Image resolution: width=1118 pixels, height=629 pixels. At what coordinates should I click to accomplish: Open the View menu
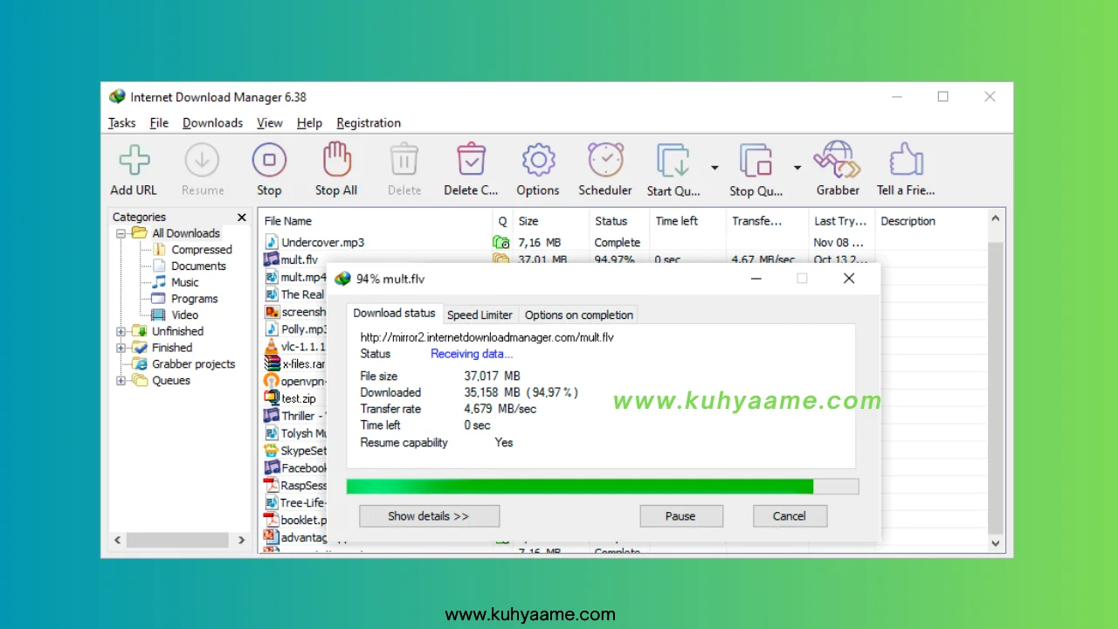[270, 123]
